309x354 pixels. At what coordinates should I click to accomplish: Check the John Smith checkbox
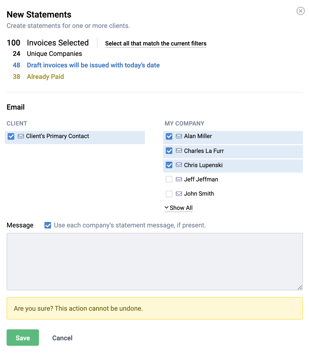pyautogui.click(x=169, y=194)
